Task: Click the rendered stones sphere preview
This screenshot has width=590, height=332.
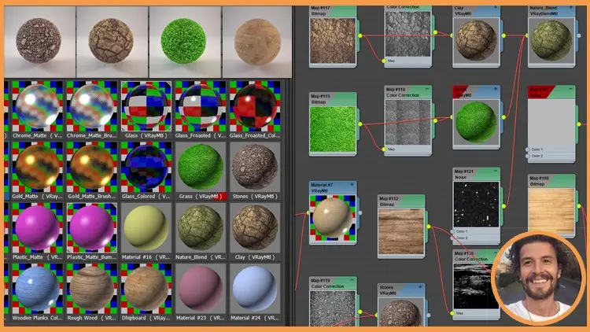Action: tap(39, 42)
